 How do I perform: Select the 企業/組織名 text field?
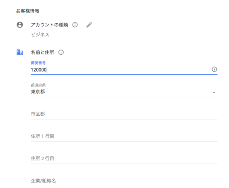tap(114, 180)
